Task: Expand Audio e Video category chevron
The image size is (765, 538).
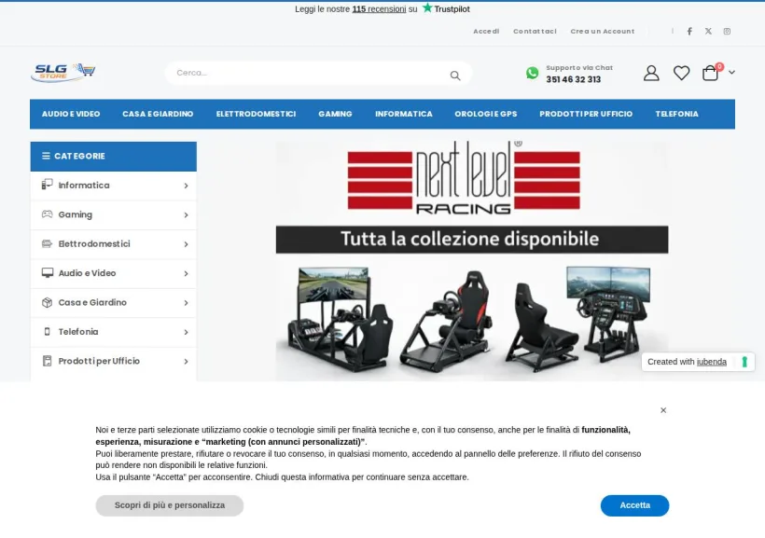Action: point(186,273)
